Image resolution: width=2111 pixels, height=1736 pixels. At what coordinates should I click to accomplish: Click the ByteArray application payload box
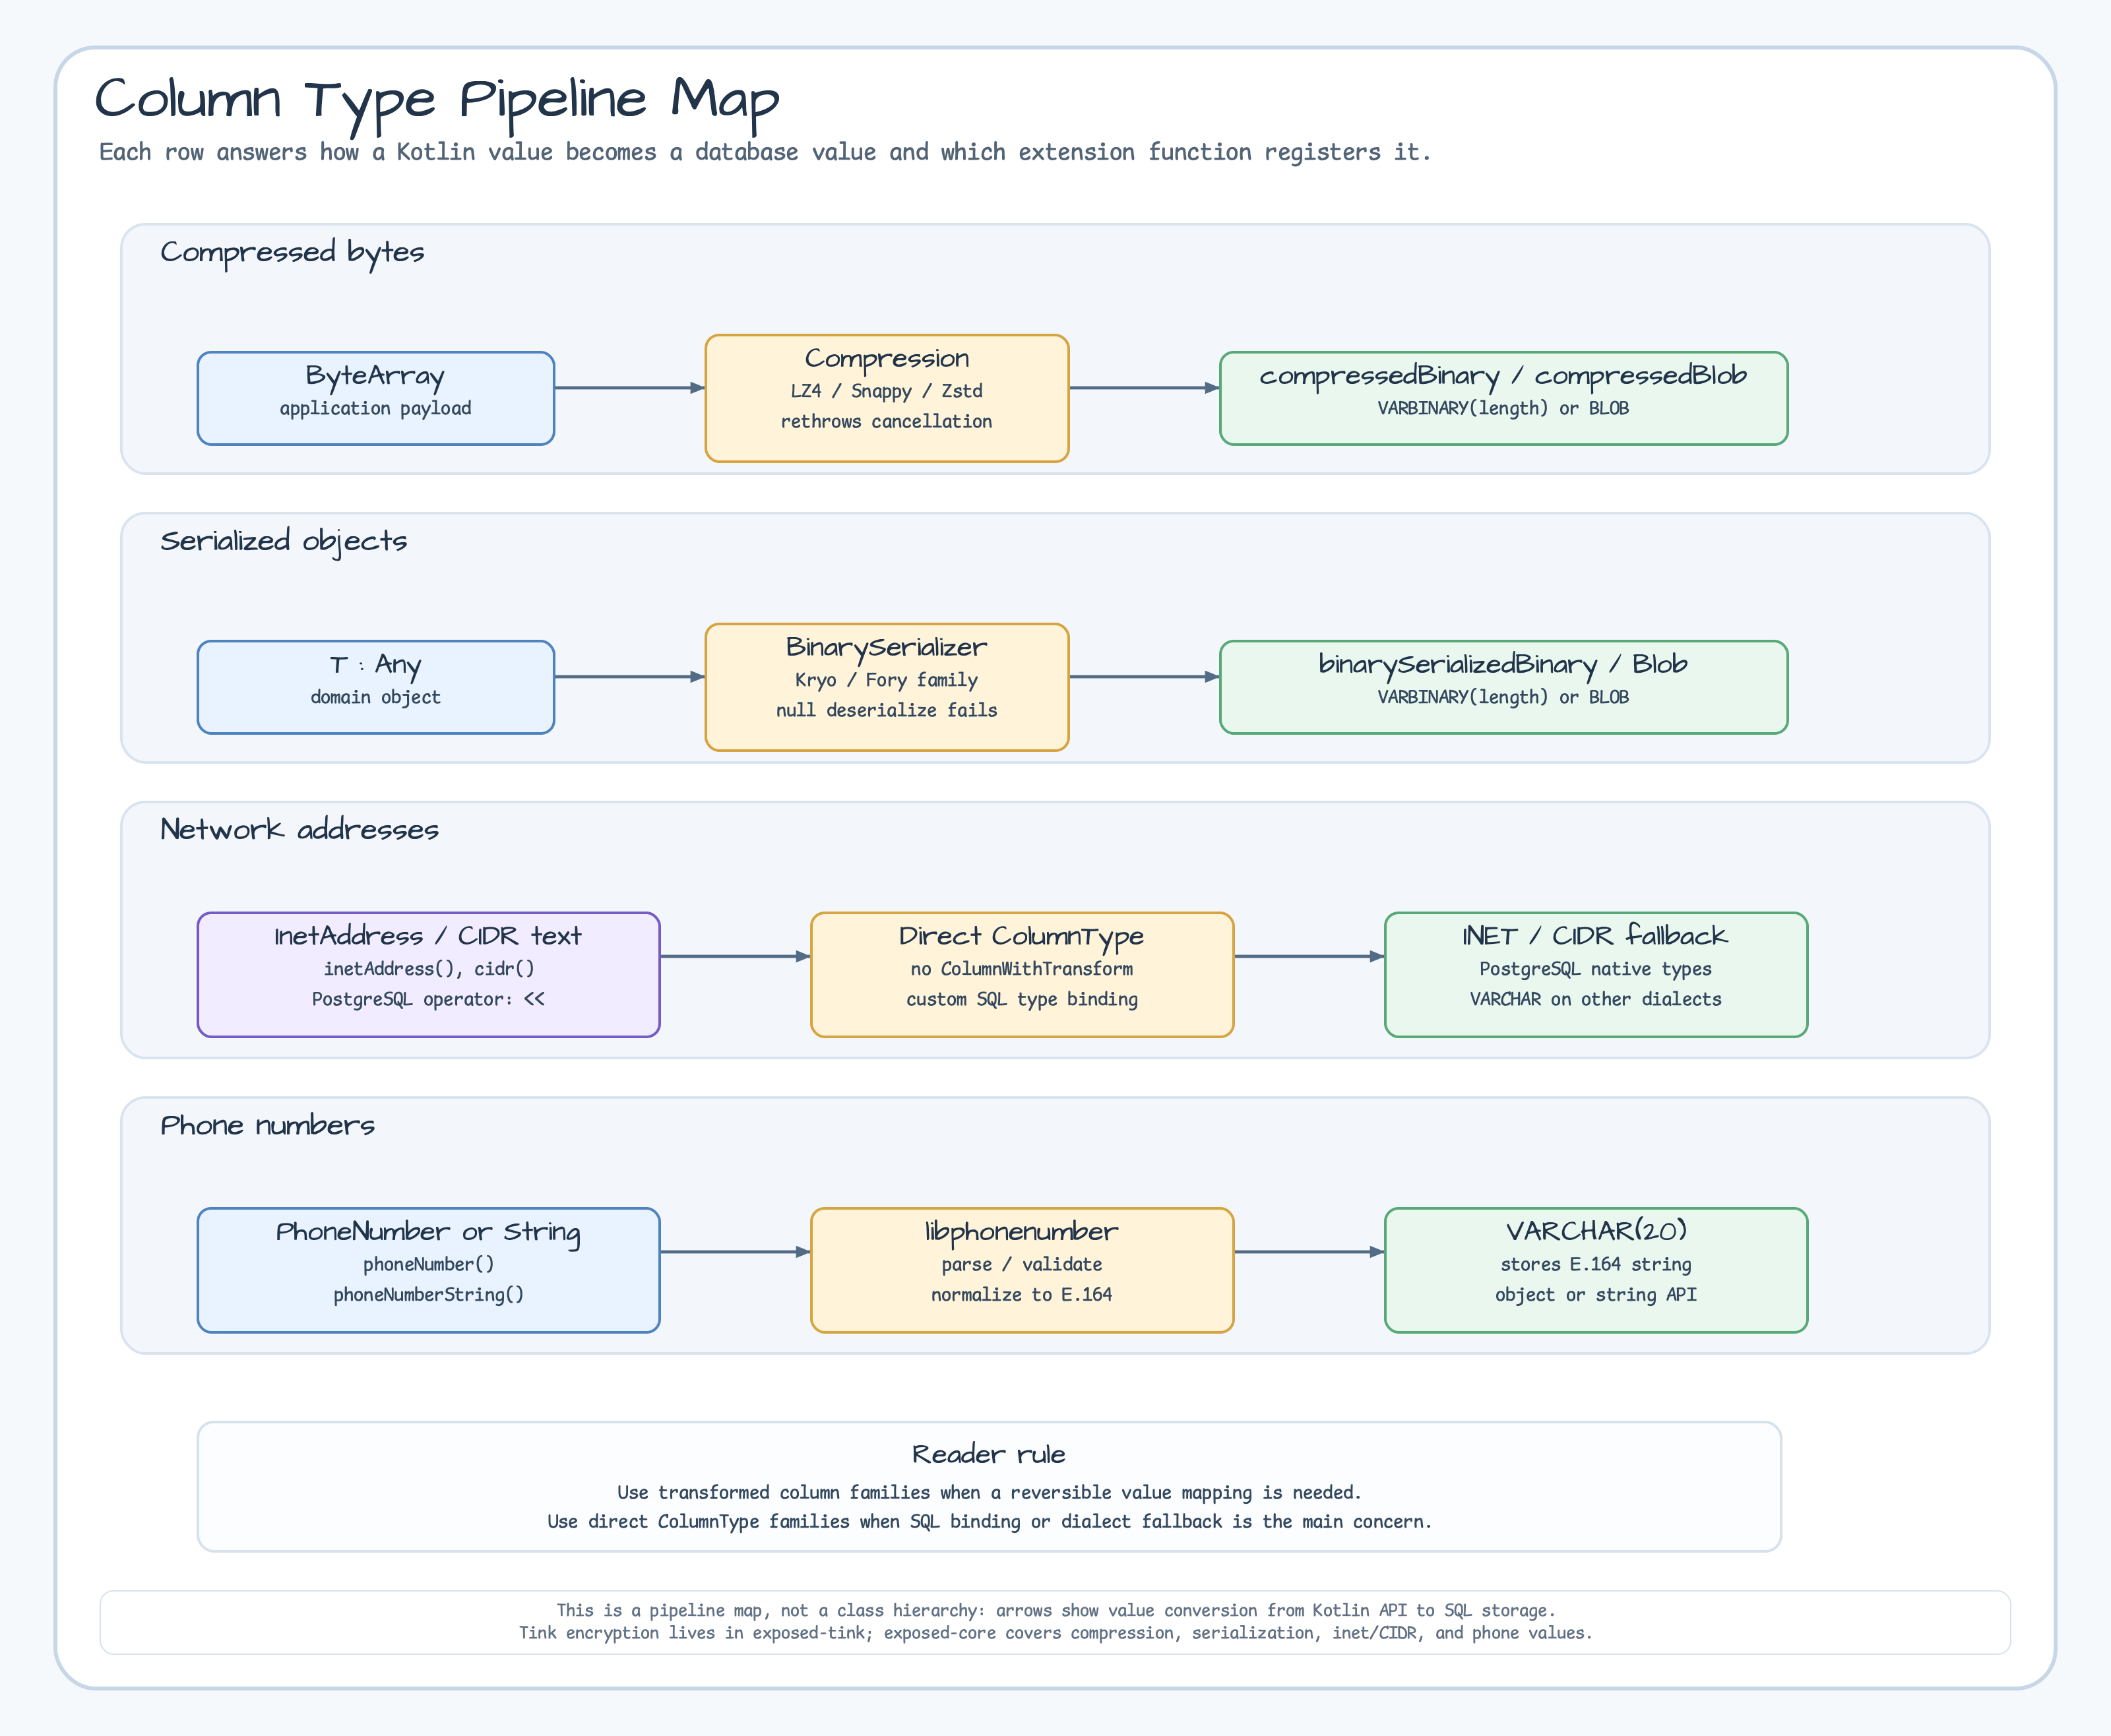[376, 398]
